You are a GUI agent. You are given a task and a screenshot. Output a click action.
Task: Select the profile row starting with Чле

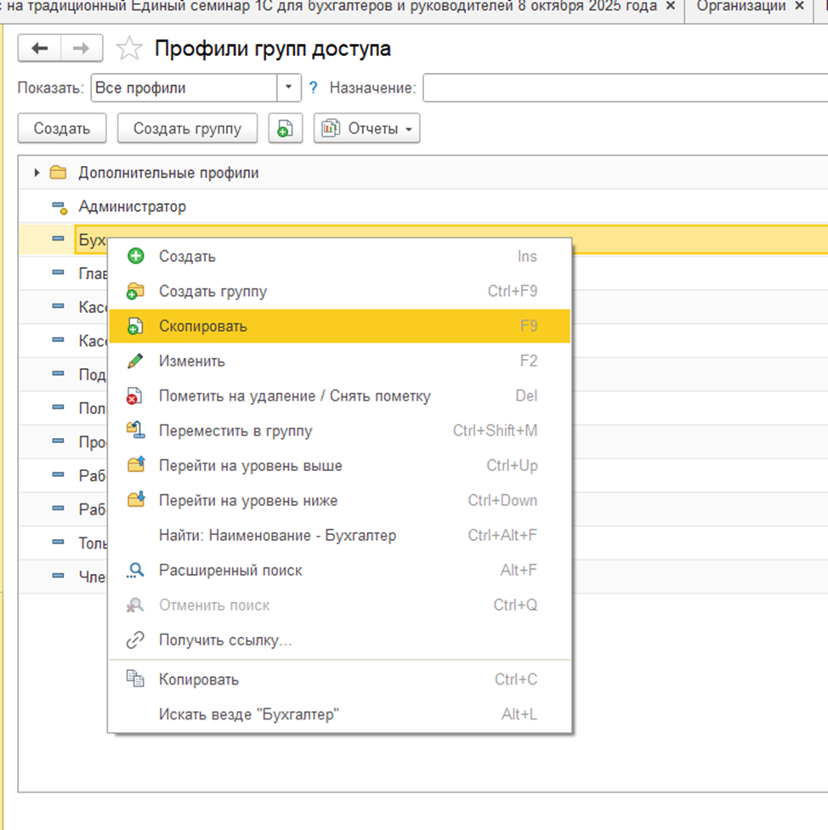pos(62,577)
